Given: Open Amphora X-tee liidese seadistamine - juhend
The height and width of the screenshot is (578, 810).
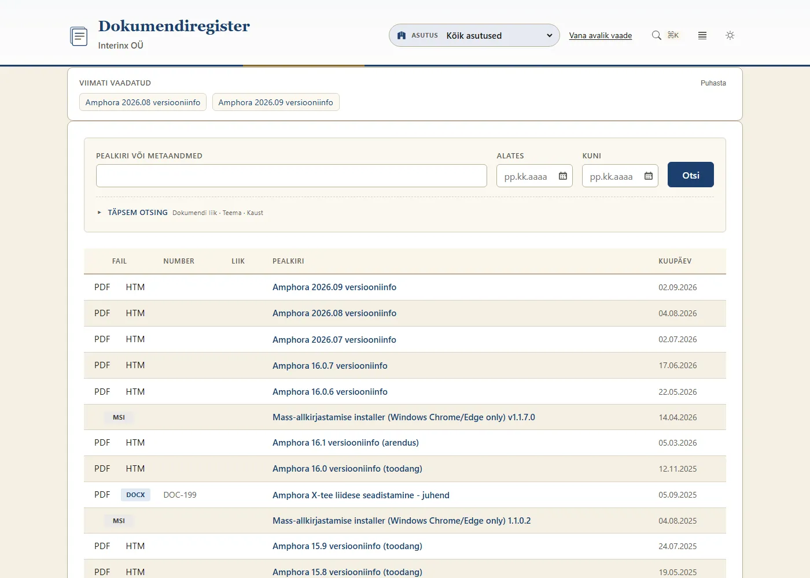Looking at the screenshot, I should coord(361,495).
